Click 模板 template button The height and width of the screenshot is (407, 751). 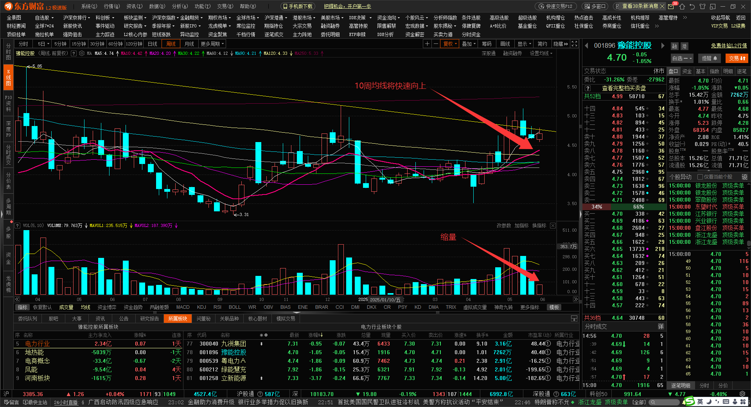pyautogui.click(x=554, y=307)
